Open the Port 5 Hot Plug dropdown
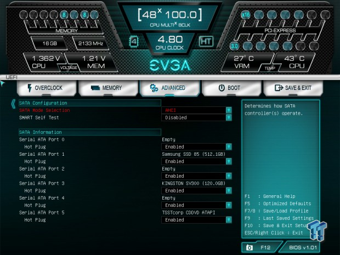 197,220
